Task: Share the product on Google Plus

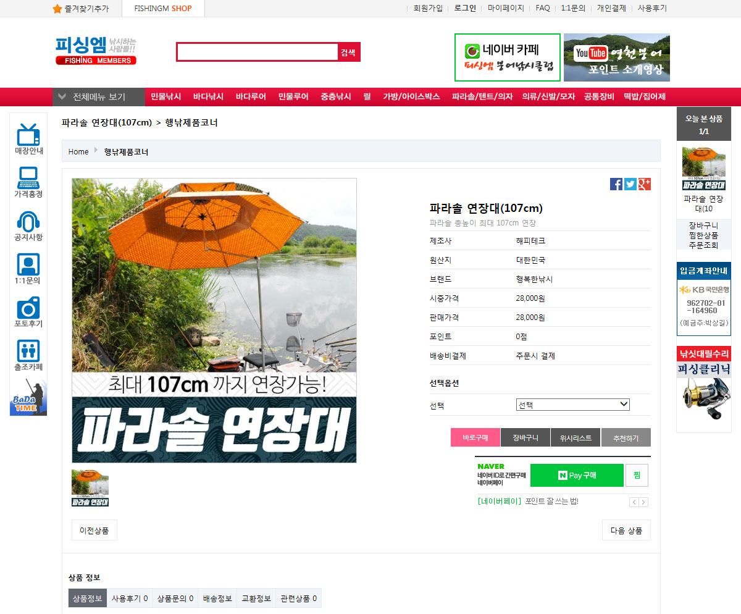Action: [x=645, y=184]
